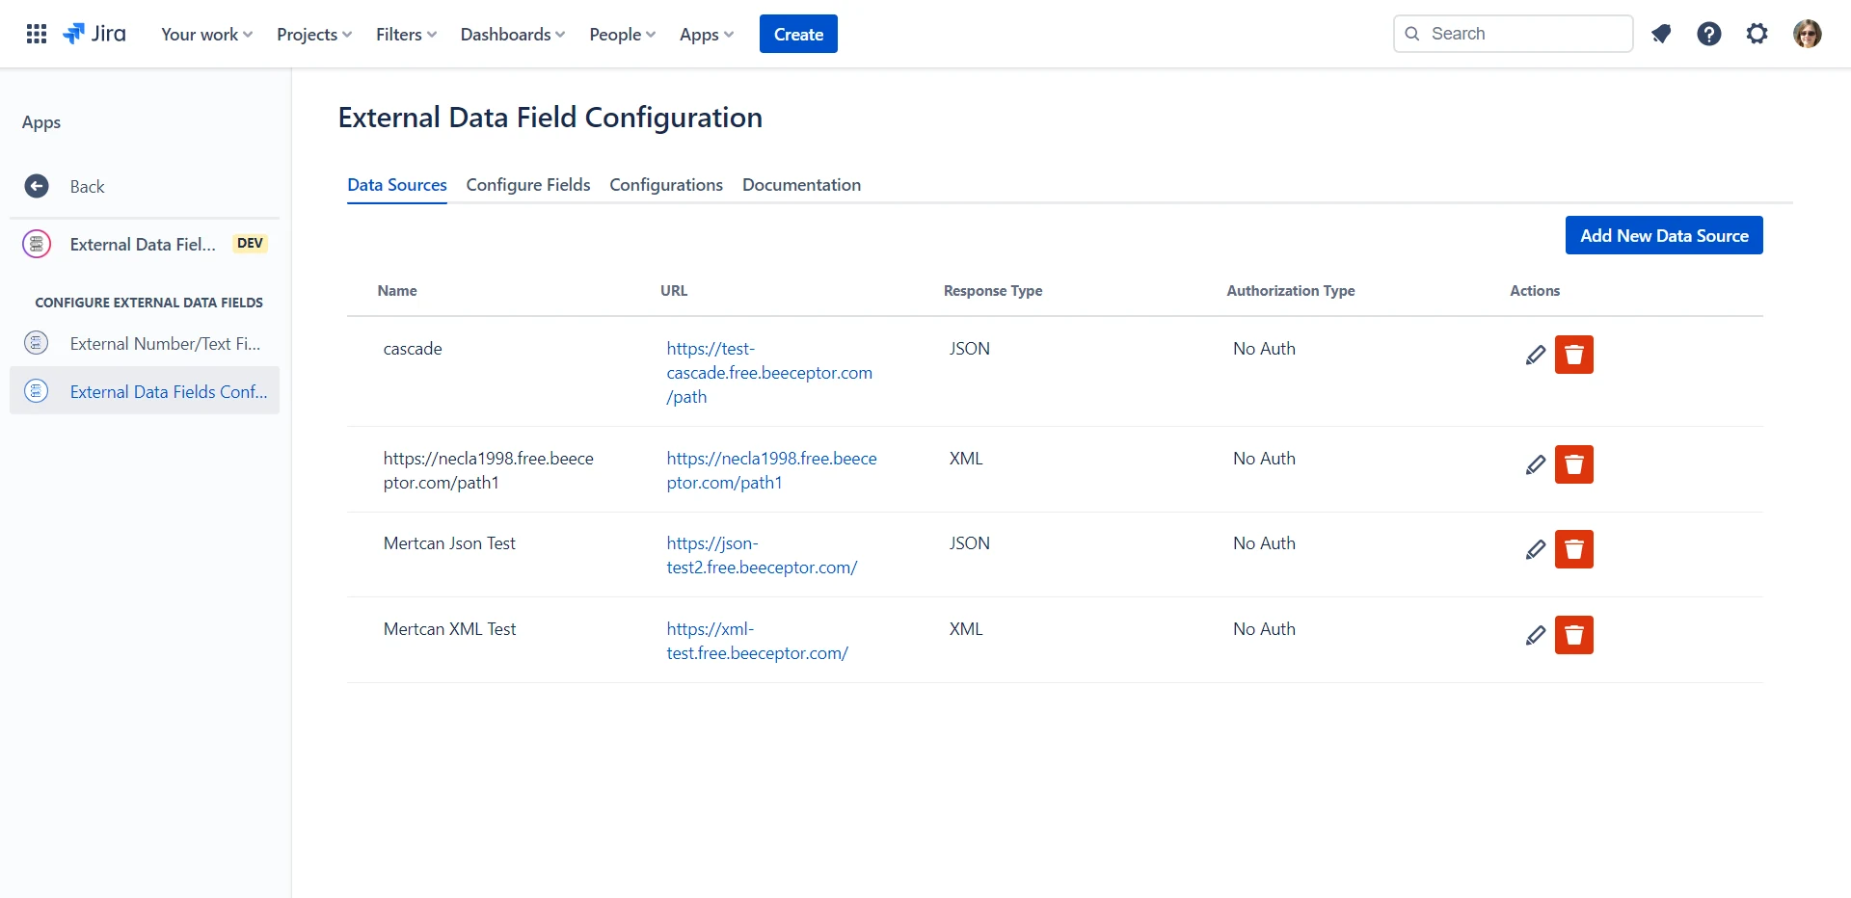
Task: Switch to the Data Sources tab
Action: click(x=397, y=185)
